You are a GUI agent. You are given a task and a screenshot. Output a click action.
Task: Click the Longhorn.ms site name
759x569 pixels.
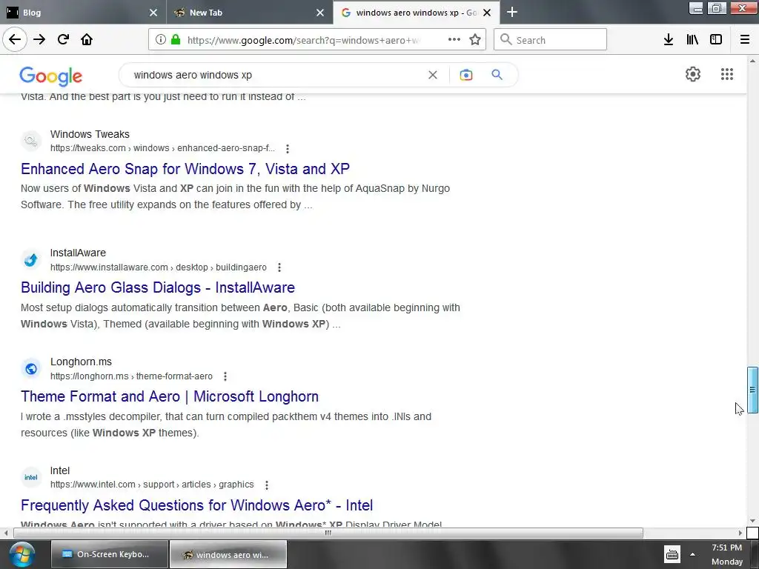point(81,362)
